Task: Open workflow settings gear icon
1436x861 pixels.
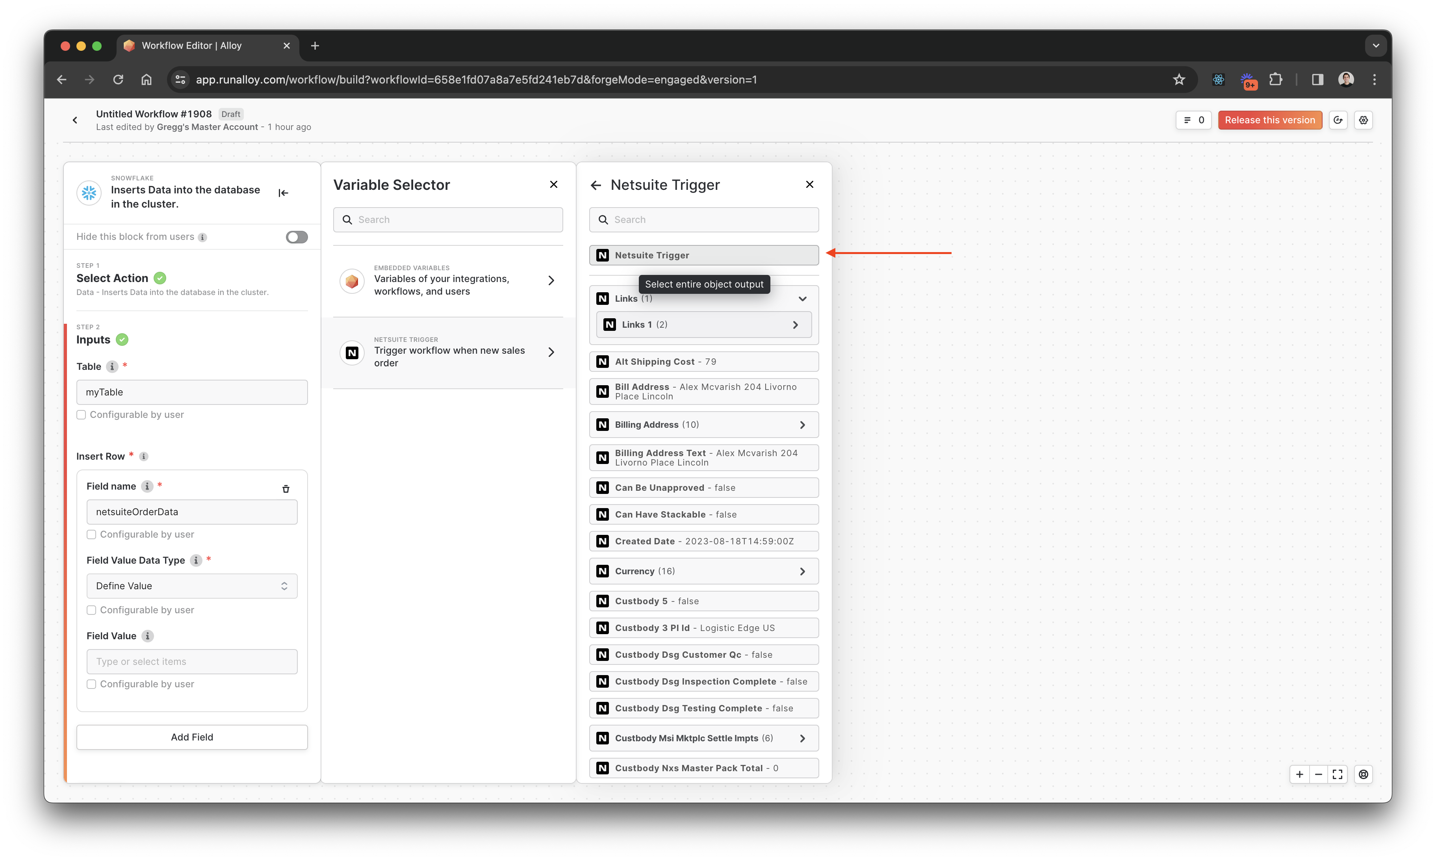Action: click(x=1363, y=120)
